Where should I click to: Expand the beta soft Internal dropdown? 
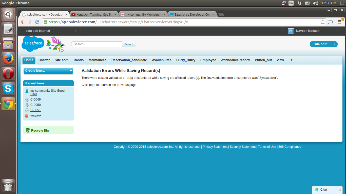click(x=75, y=31)
